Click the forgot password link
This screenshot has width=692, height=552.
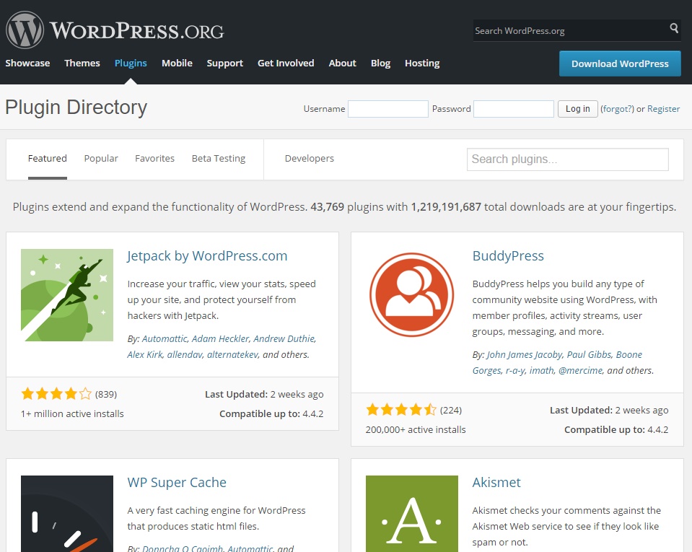(x=617, y=108)
